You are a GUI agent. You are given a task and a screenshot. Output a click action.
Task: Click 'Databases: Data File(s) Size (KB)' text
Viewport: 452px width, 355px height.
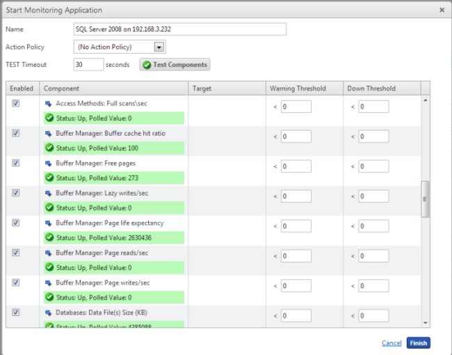[x=102, y=313]
